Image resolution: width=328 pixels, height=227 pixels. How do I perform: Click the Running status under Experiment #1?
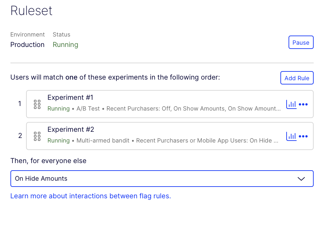(x=59, y=109)
